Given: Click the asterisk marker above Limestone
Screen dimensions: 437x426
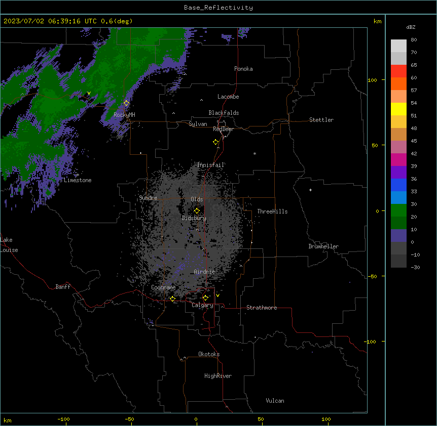Looking at the screenshot, I should pos(78,175).
